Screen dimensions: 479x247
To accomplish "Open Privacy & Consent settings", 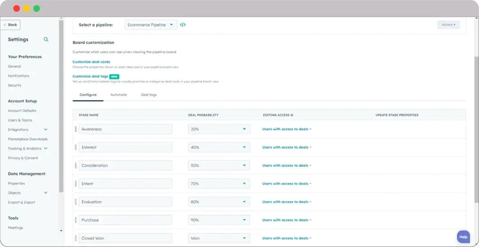I will click(x=23, y=158).
